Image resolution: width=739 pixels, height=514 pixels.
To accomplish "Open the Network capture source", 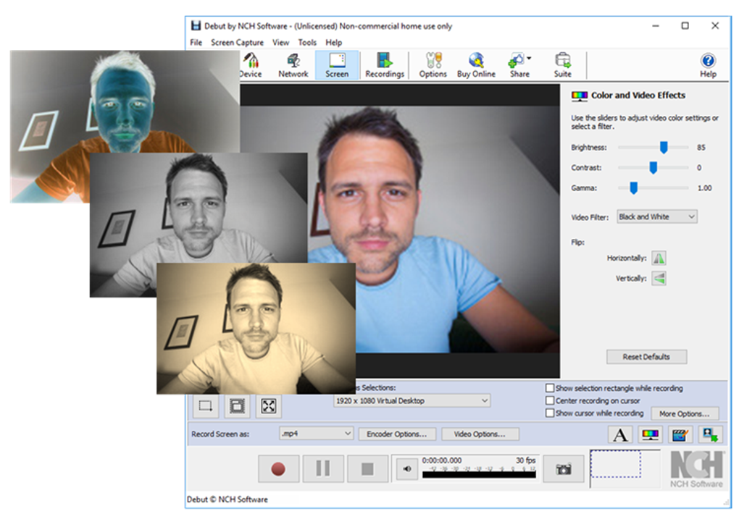I will tap(293, 65).
